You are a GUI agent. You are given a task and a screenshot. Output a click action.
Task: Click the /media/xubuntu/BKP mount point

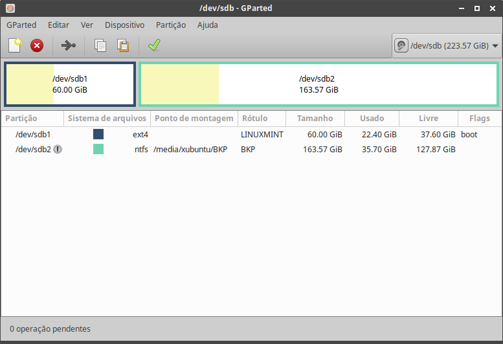190,150
